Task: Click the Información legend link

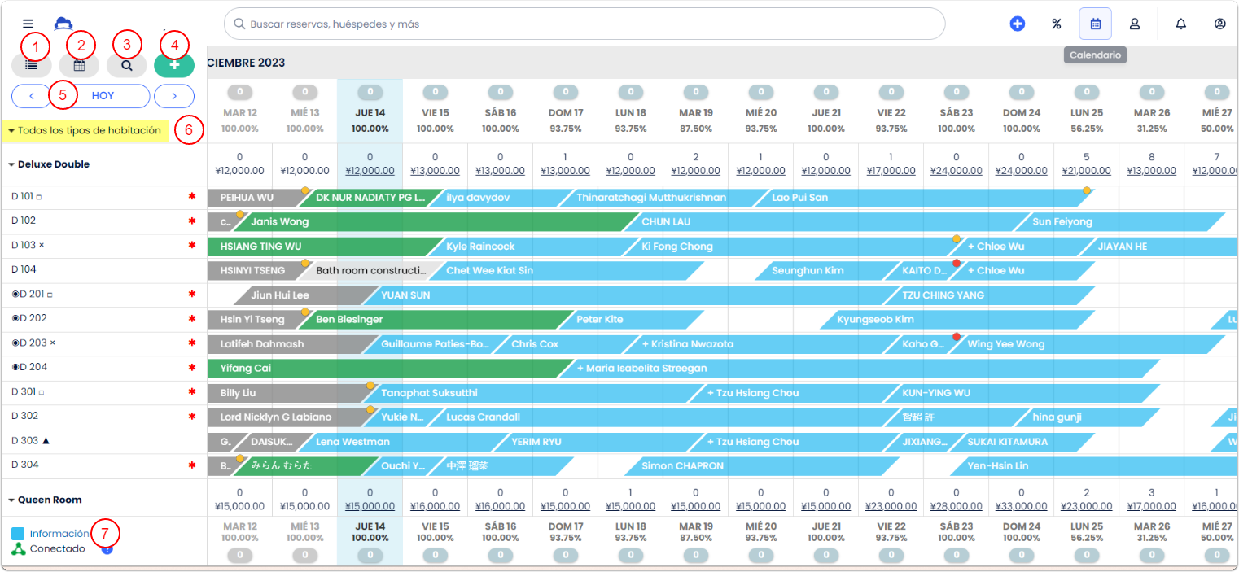Action: [59, 534]
